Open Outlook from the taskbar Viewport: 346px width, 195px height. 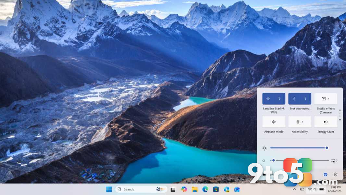click(237, 189)
